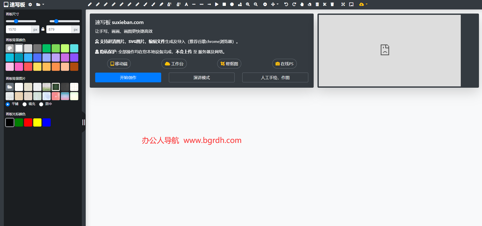Open the 工作台 link

click(x=174, y=64)
